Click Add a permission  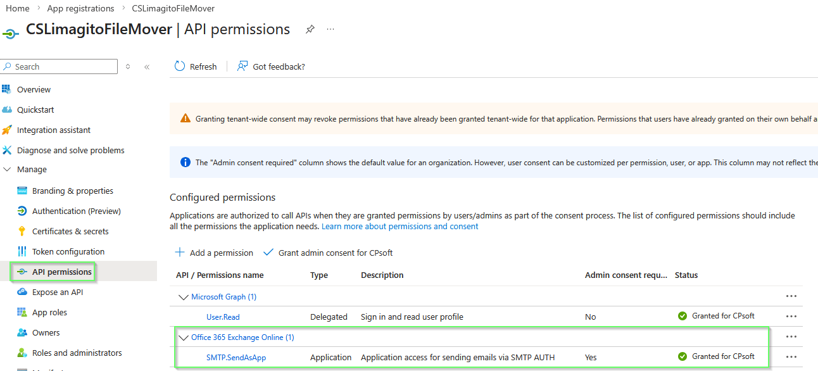pos(213,252)
